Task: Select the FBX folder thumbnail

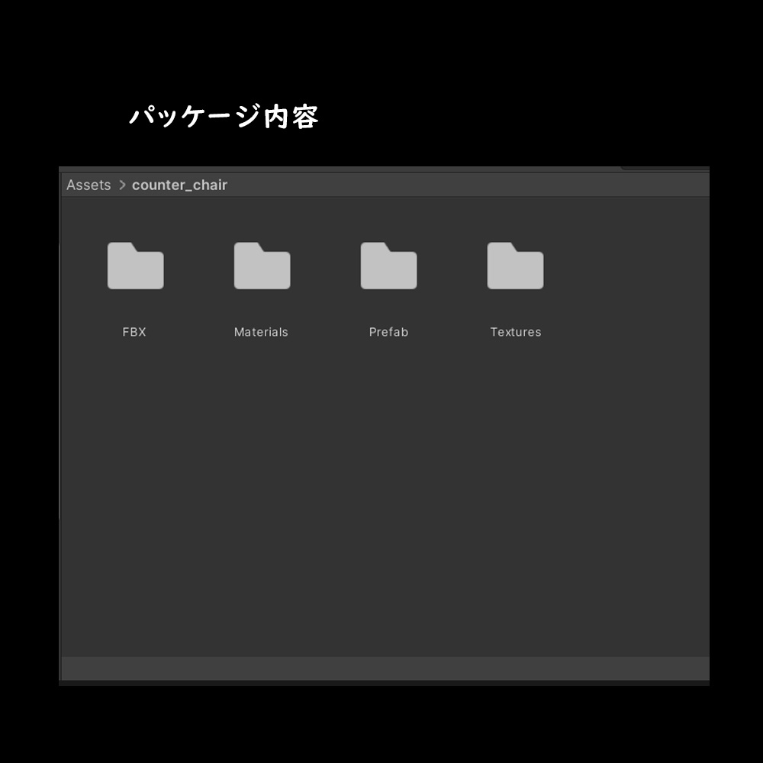Action: pyautogui.click(x=135, y=266)
